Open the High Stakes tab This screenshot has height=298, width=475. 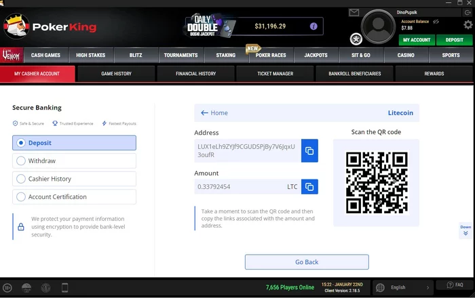tap(90, 56)
